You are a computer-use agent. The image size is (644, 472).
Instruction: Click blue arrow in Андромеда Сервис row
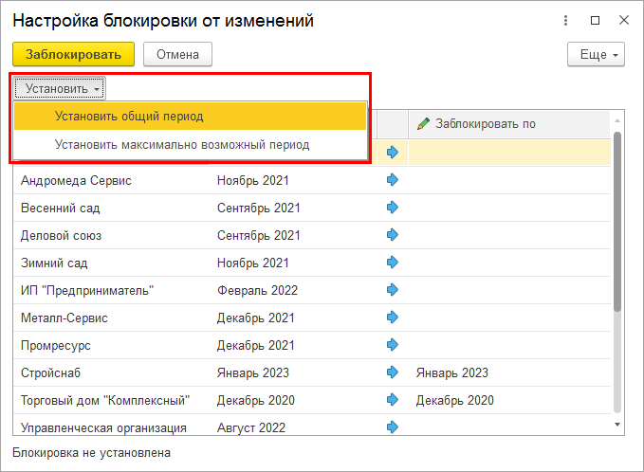393,180
